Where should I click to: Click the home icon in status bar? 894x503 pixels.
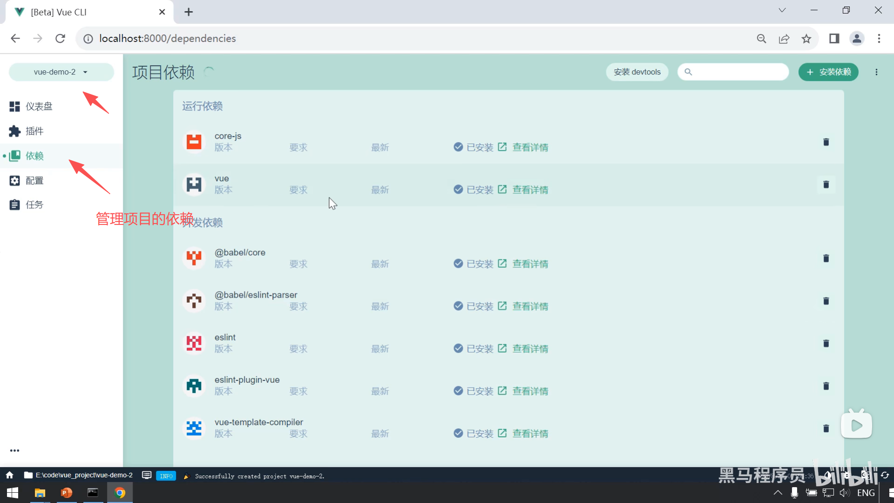coord(9,476)
